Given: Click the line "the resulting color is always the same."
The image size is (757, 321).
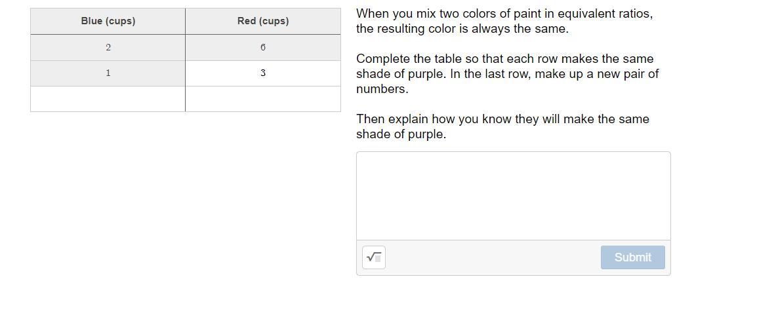Looking at the screenshot, I should 462,29.
